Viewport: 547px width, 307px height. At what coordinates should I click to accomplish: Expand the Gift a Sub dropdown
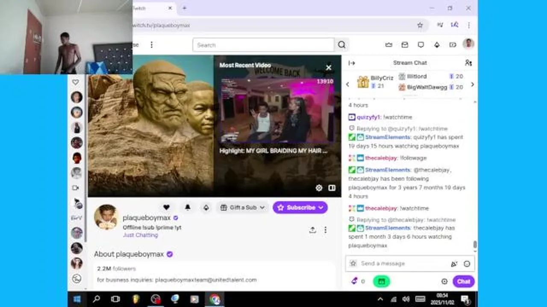click(242, 208)
